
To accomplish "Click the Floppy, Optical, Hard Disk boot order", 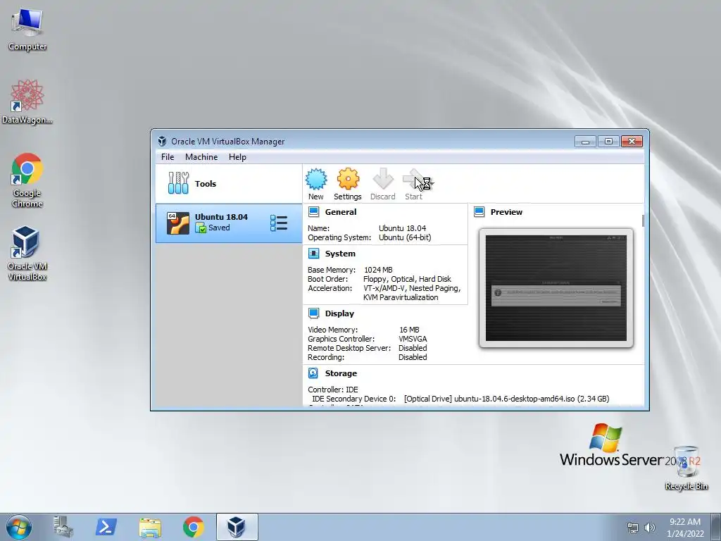I will [407, 279].
